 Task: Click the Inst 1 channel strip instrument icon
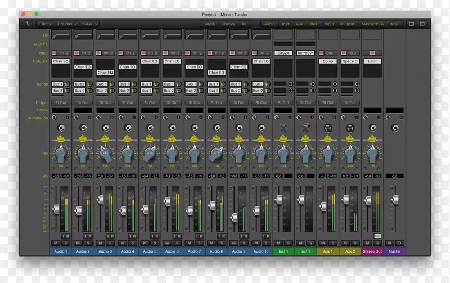click(283, 128)
